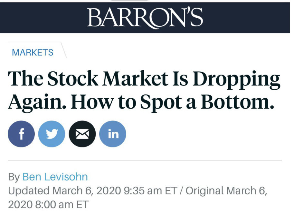The image size is (293, 222).
Task: Click the gray divider line above byline
Action: click(145, 160)
